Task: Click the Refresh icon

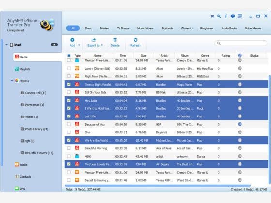Action: (x=135, y=40)
